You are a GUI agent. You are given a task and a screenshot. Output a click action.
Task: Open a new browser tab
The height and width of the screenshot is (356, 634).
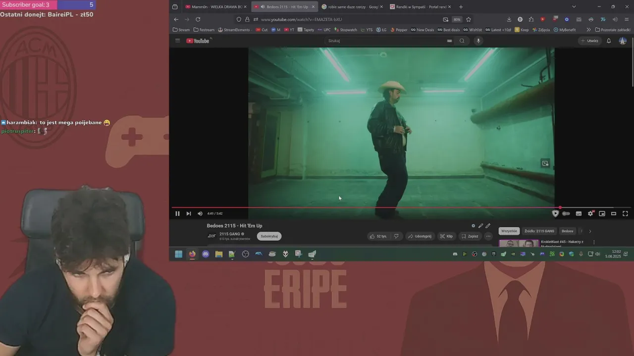pos(461,7)
